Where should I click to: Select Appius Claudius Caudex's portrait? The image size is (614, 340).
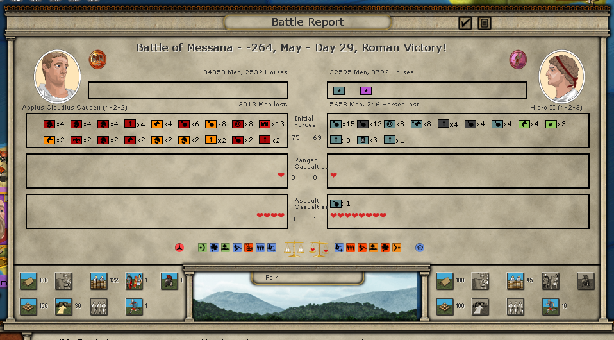[x=57, y=76]
